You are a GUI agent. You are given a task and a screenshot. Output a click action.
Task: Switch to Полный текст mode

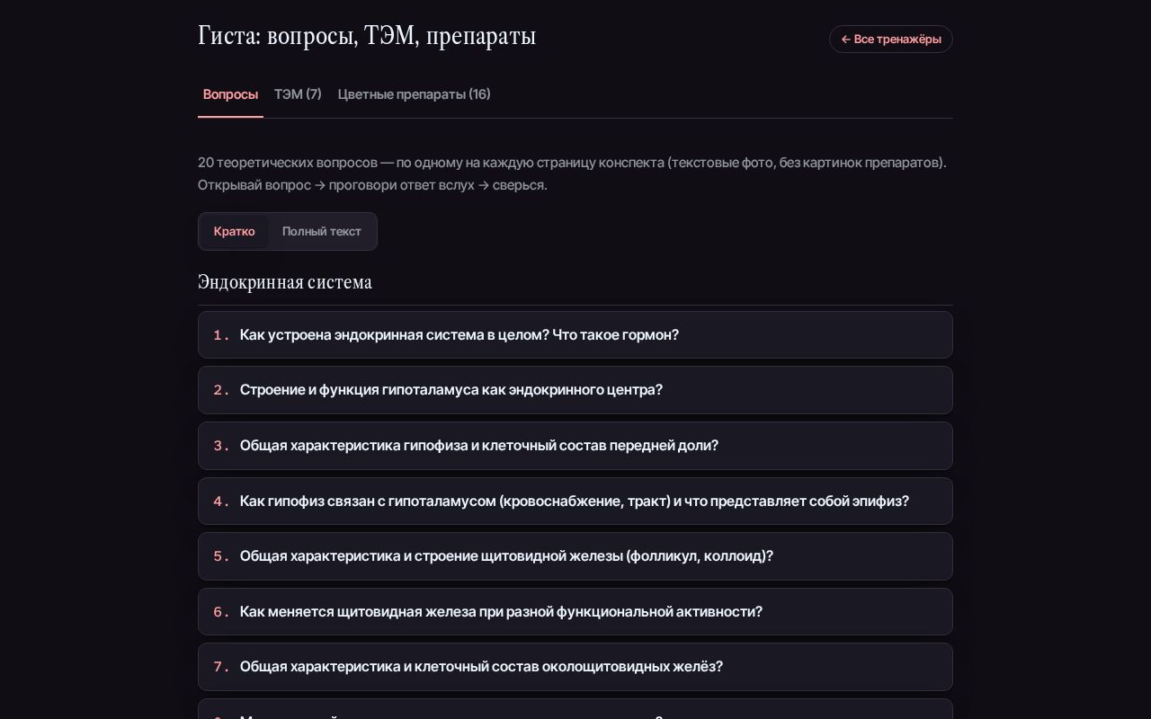(322, 232)
